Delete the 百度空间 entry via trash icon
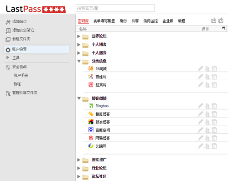 pos(214,130)
